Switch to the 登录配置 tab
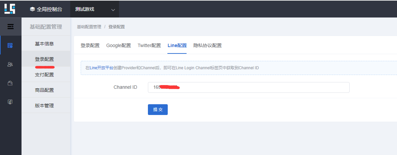Screen dimensions: 397x155 point(90,46)
